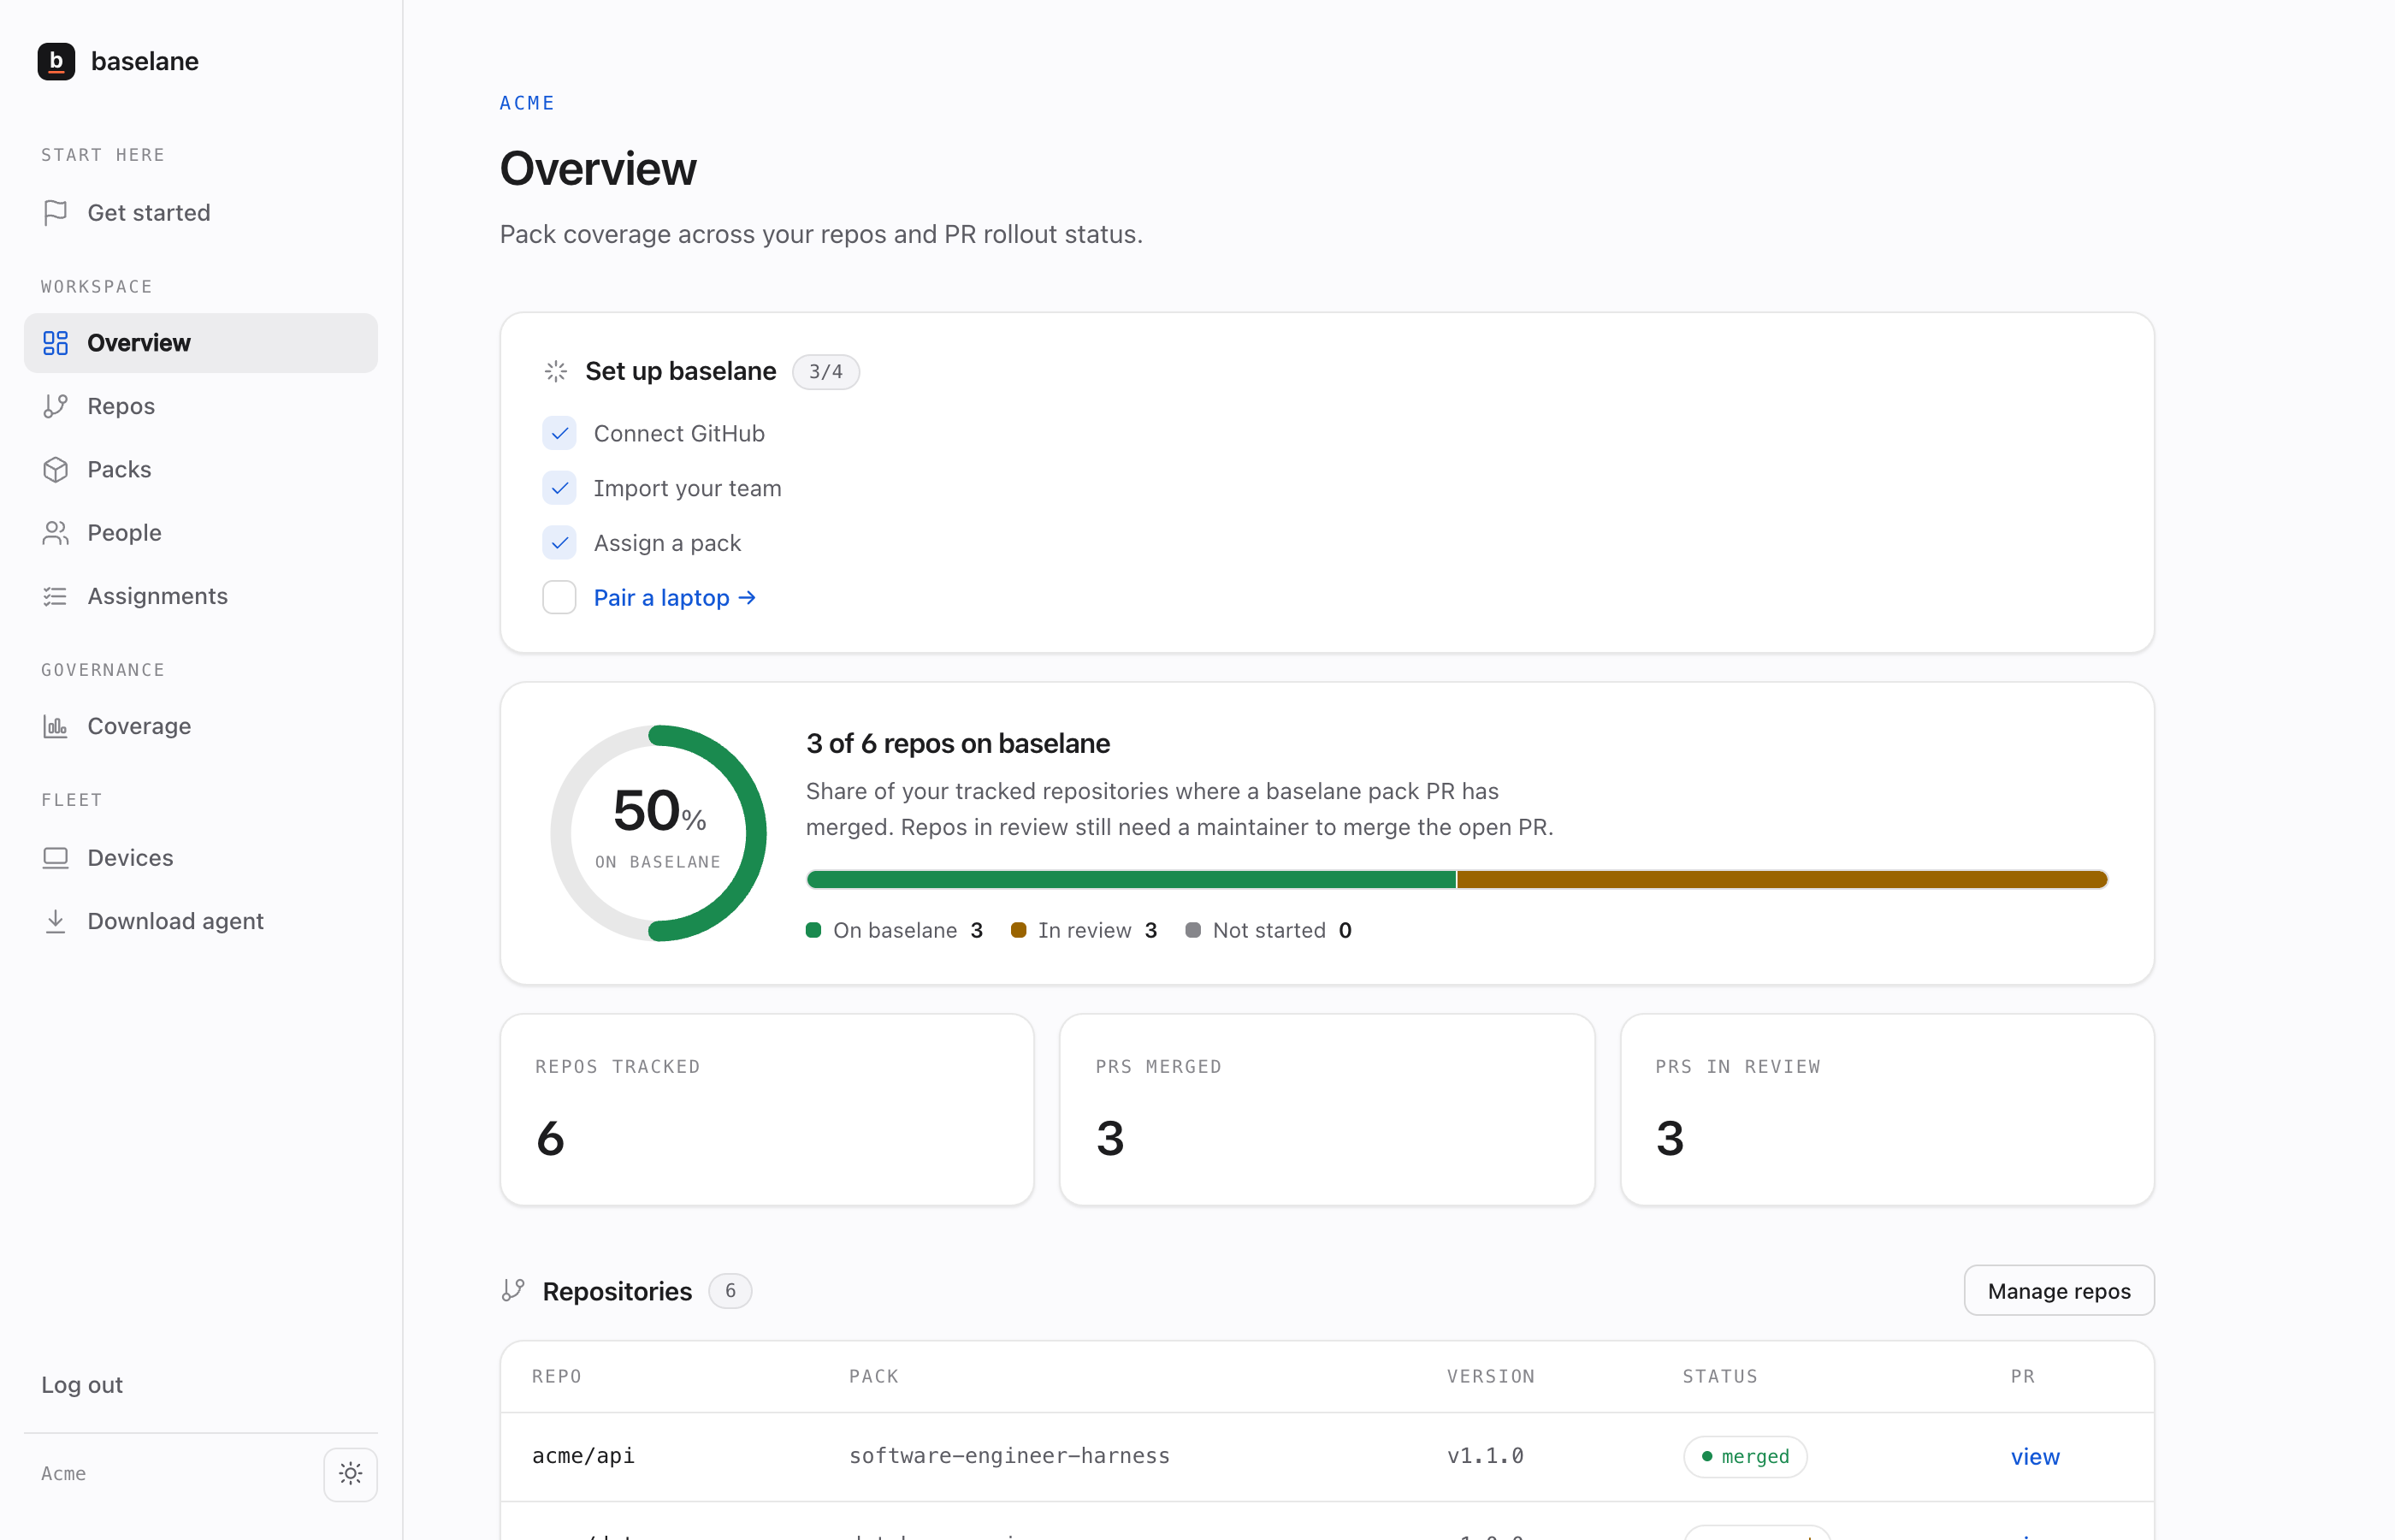Viewport: 2395px width, 1540px height.
Task: Click the Pair a laptop link
Action: tap(675, 597)
